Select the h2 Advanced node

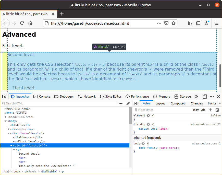[x=27, y=137]
